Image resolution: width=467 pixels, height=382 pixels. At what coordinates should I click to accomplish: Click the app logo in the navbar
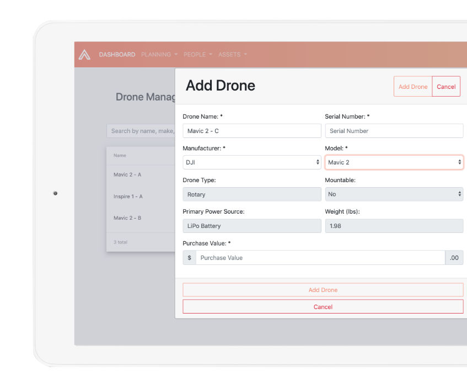coord(84,55)
